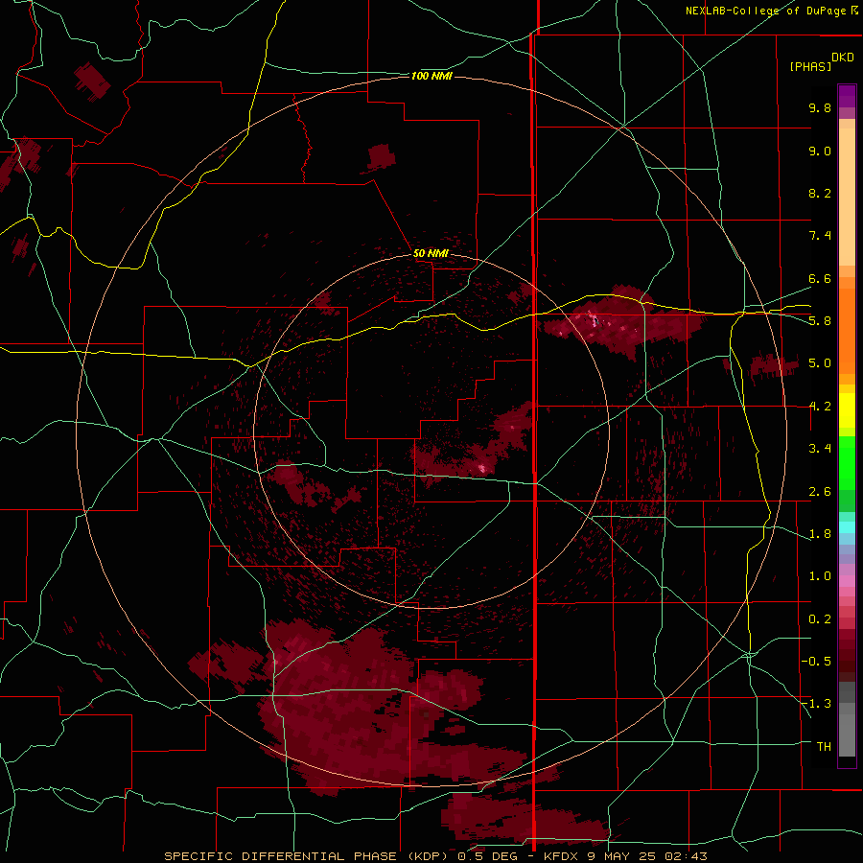Click the 3.4 scale value
Screen dimensions: 863x863
tap(820, 449)
